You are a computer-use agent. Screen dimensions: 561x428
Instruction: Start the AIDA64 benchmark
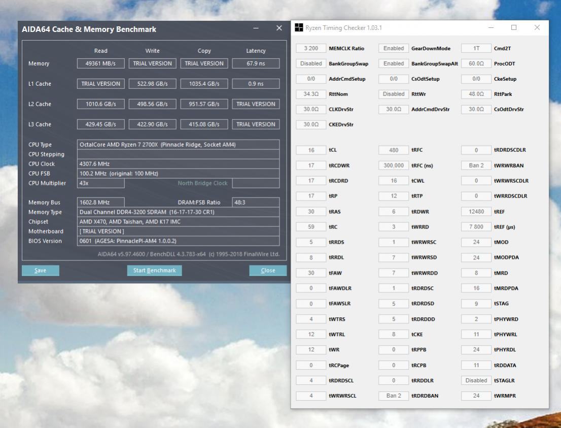tap(155, 271)
